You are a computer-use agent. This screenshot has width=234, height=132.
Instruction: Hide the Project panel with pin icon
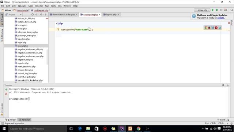tap(46, 15)
